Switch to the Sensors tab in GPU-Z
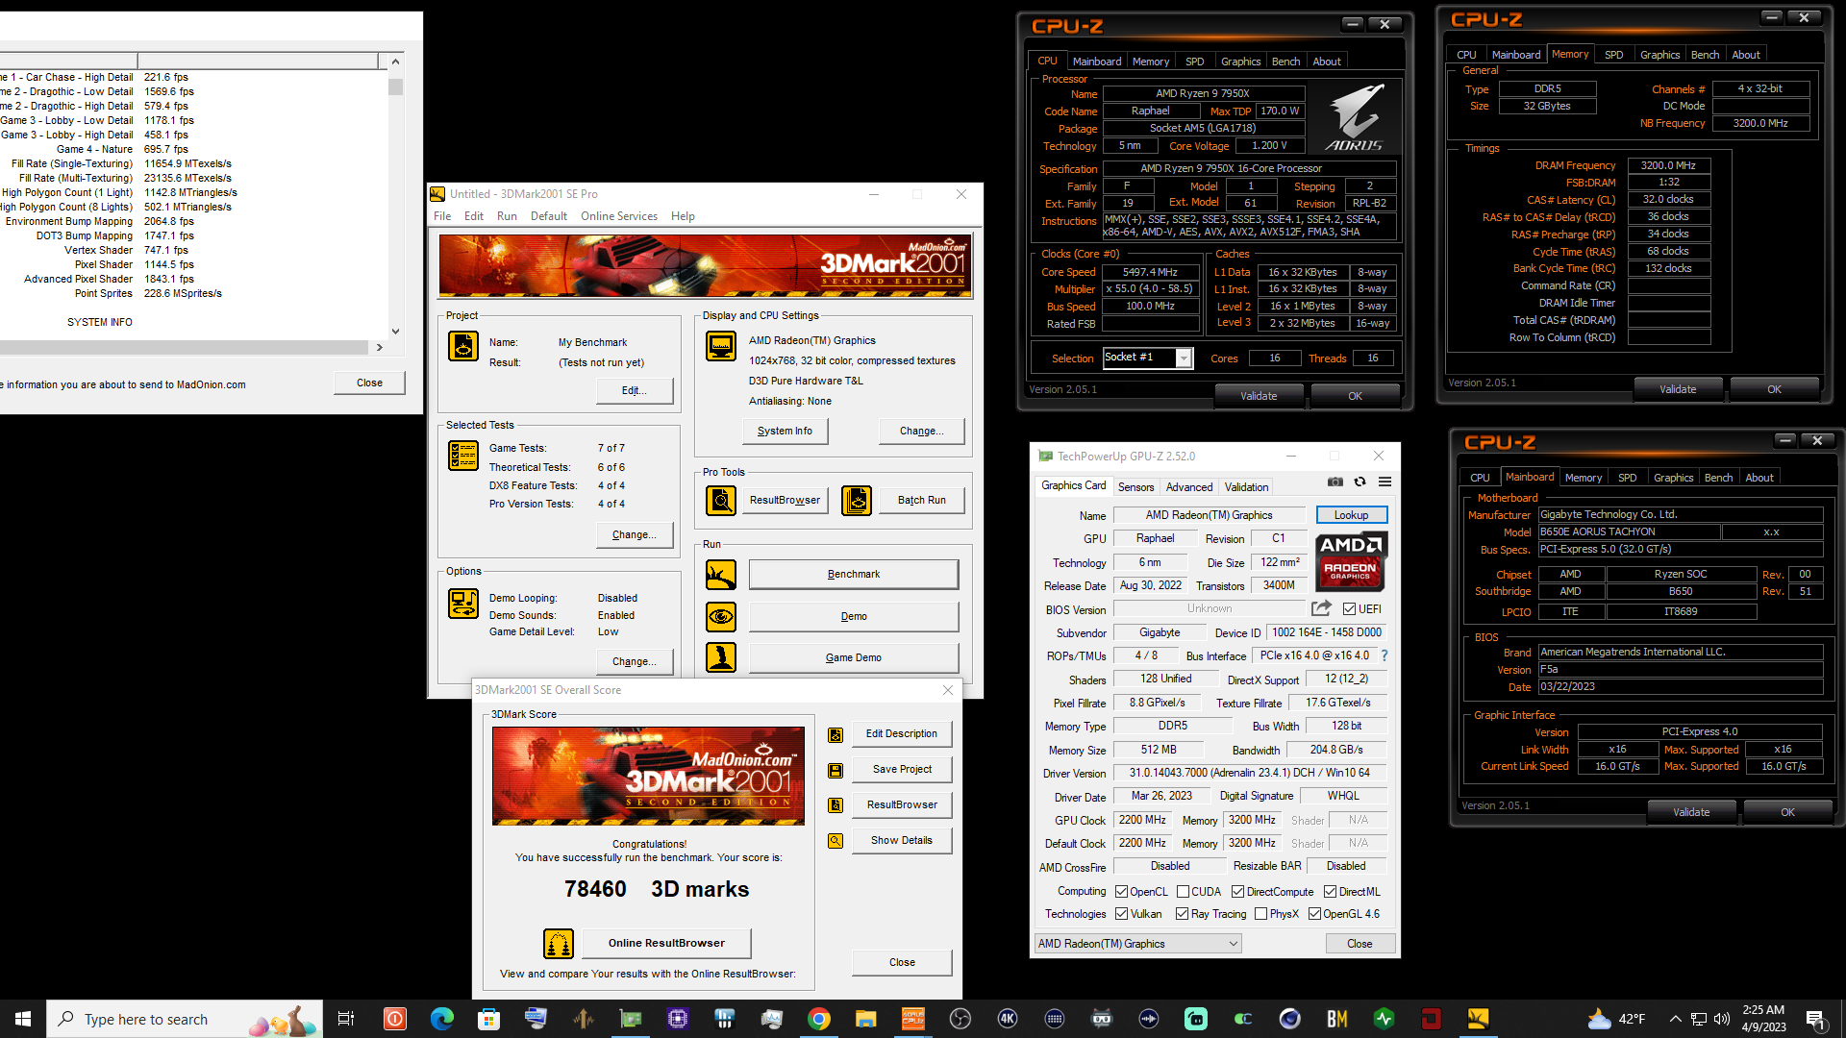The width and height of the screenshot is (1846, 1038). tap(1135, 487)
